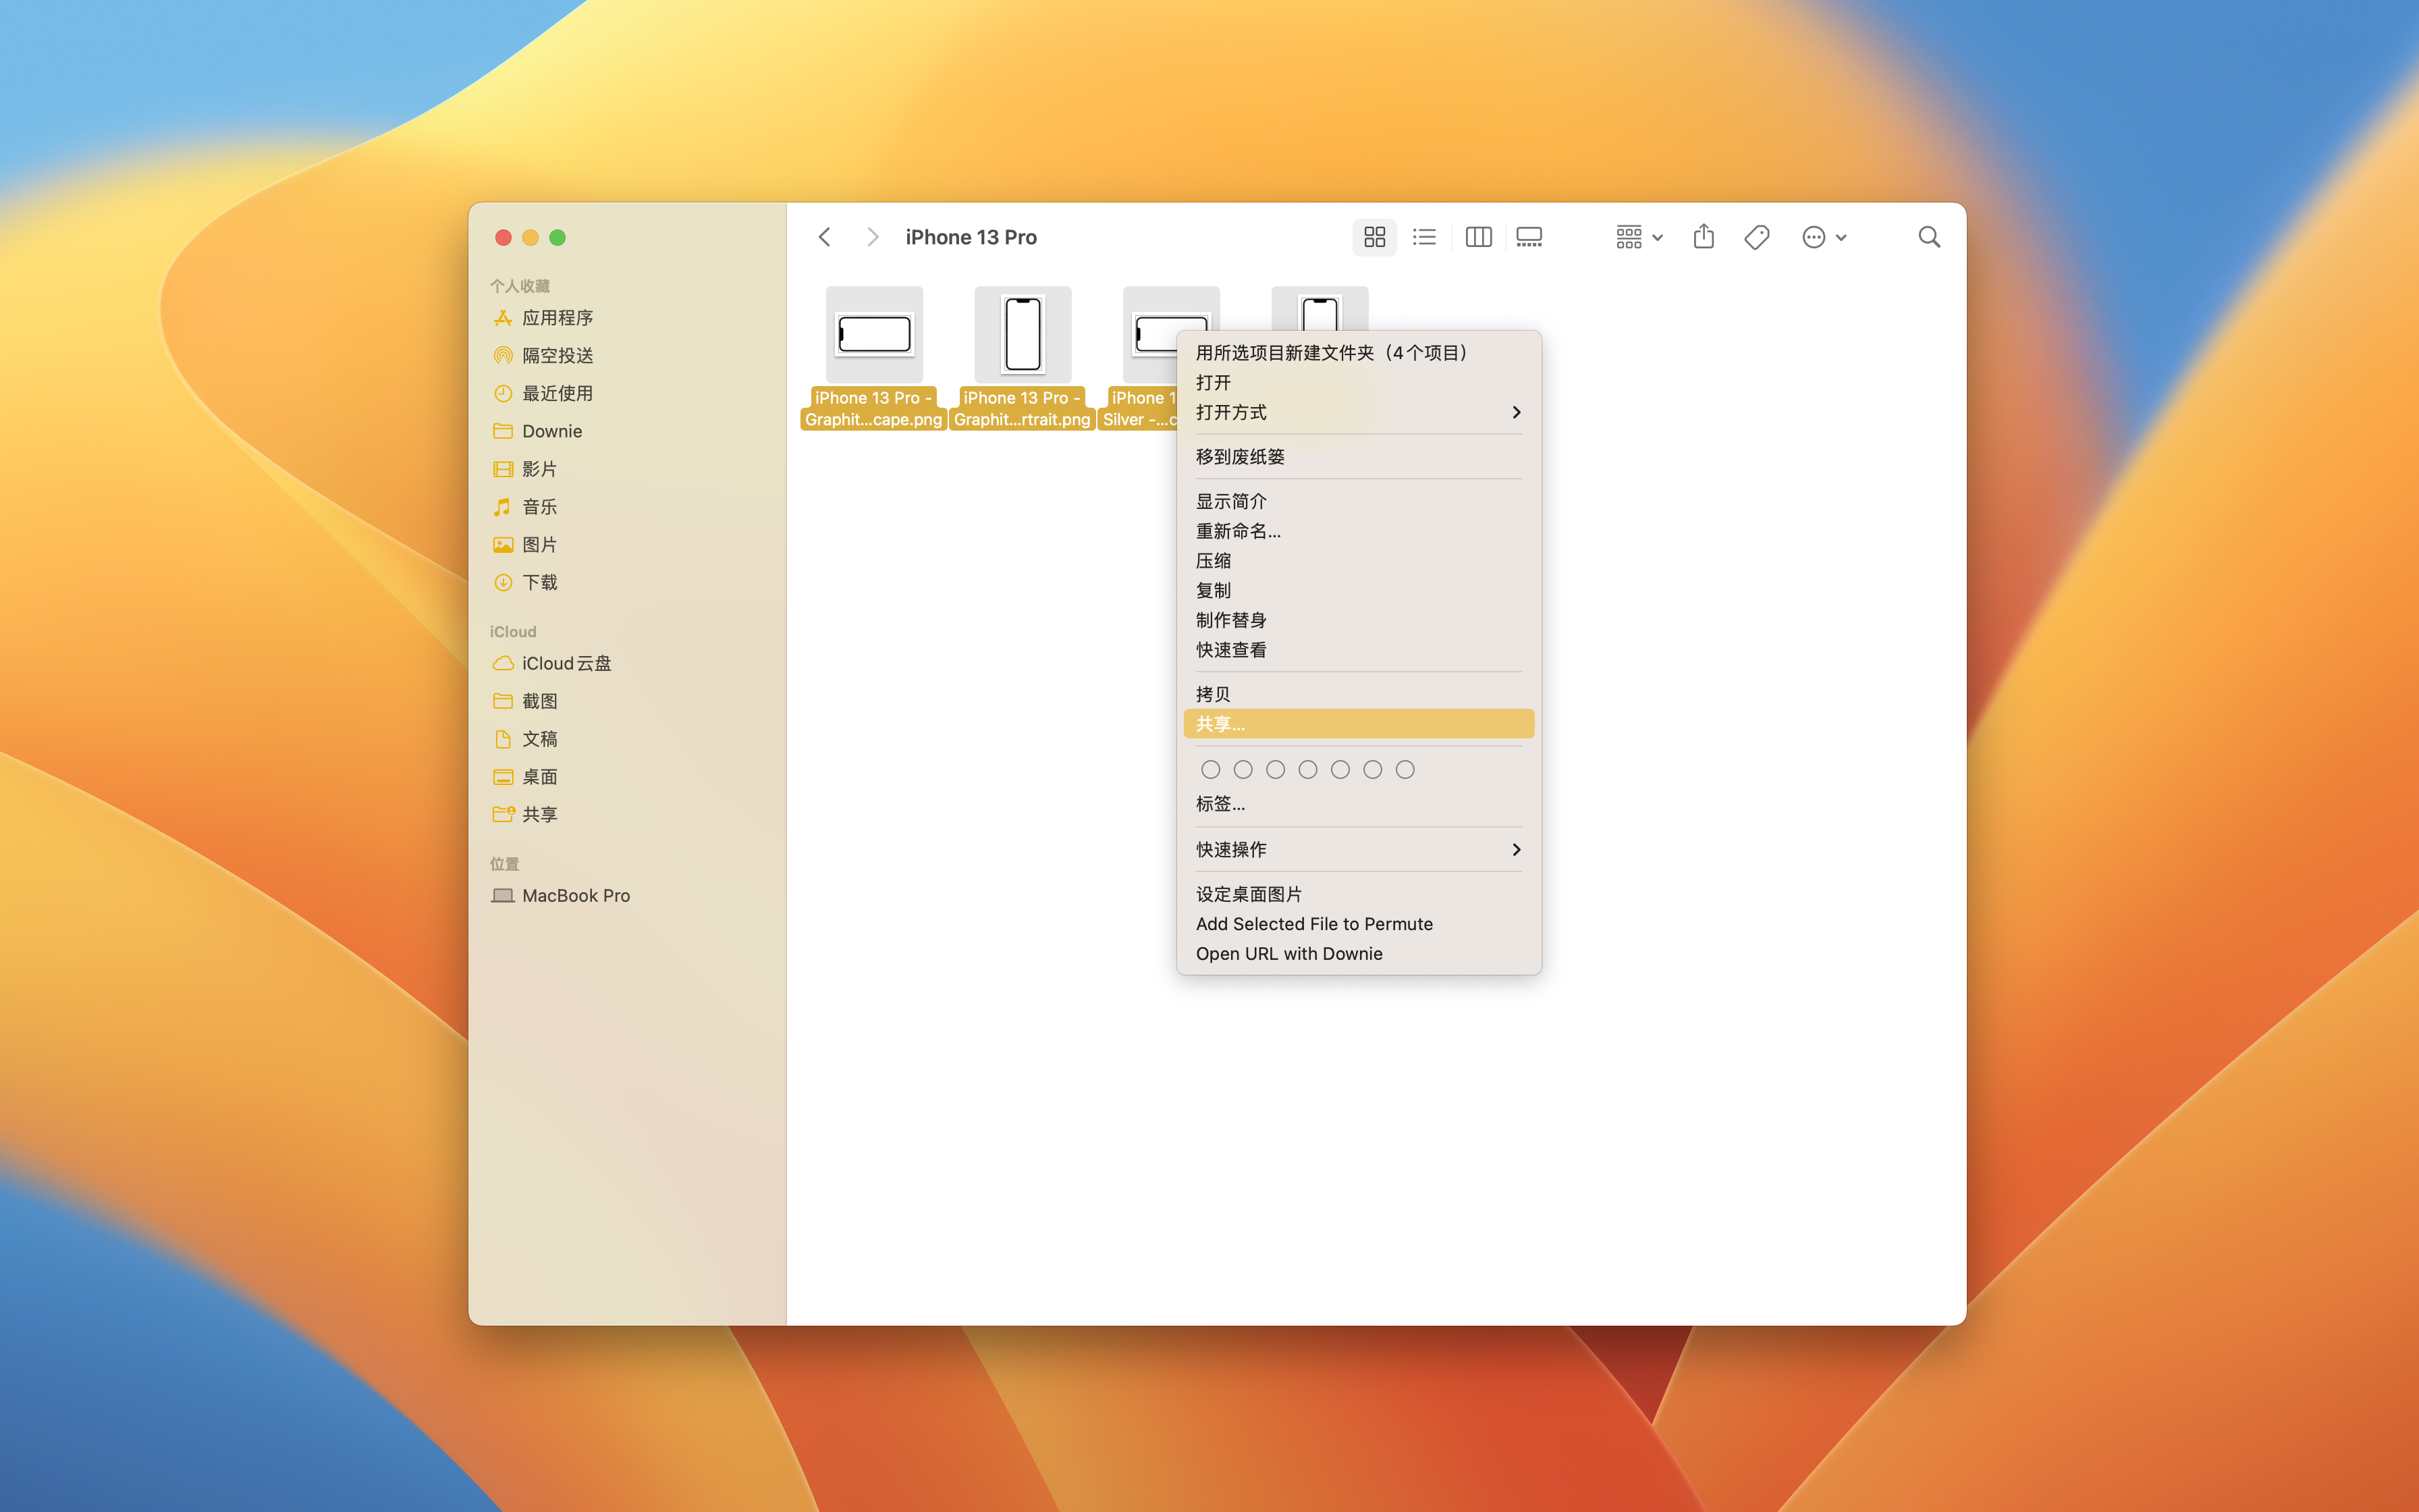Open 影片 movies in sidebar
This screenshot has width=2419, height=1512.
point(628,469)
